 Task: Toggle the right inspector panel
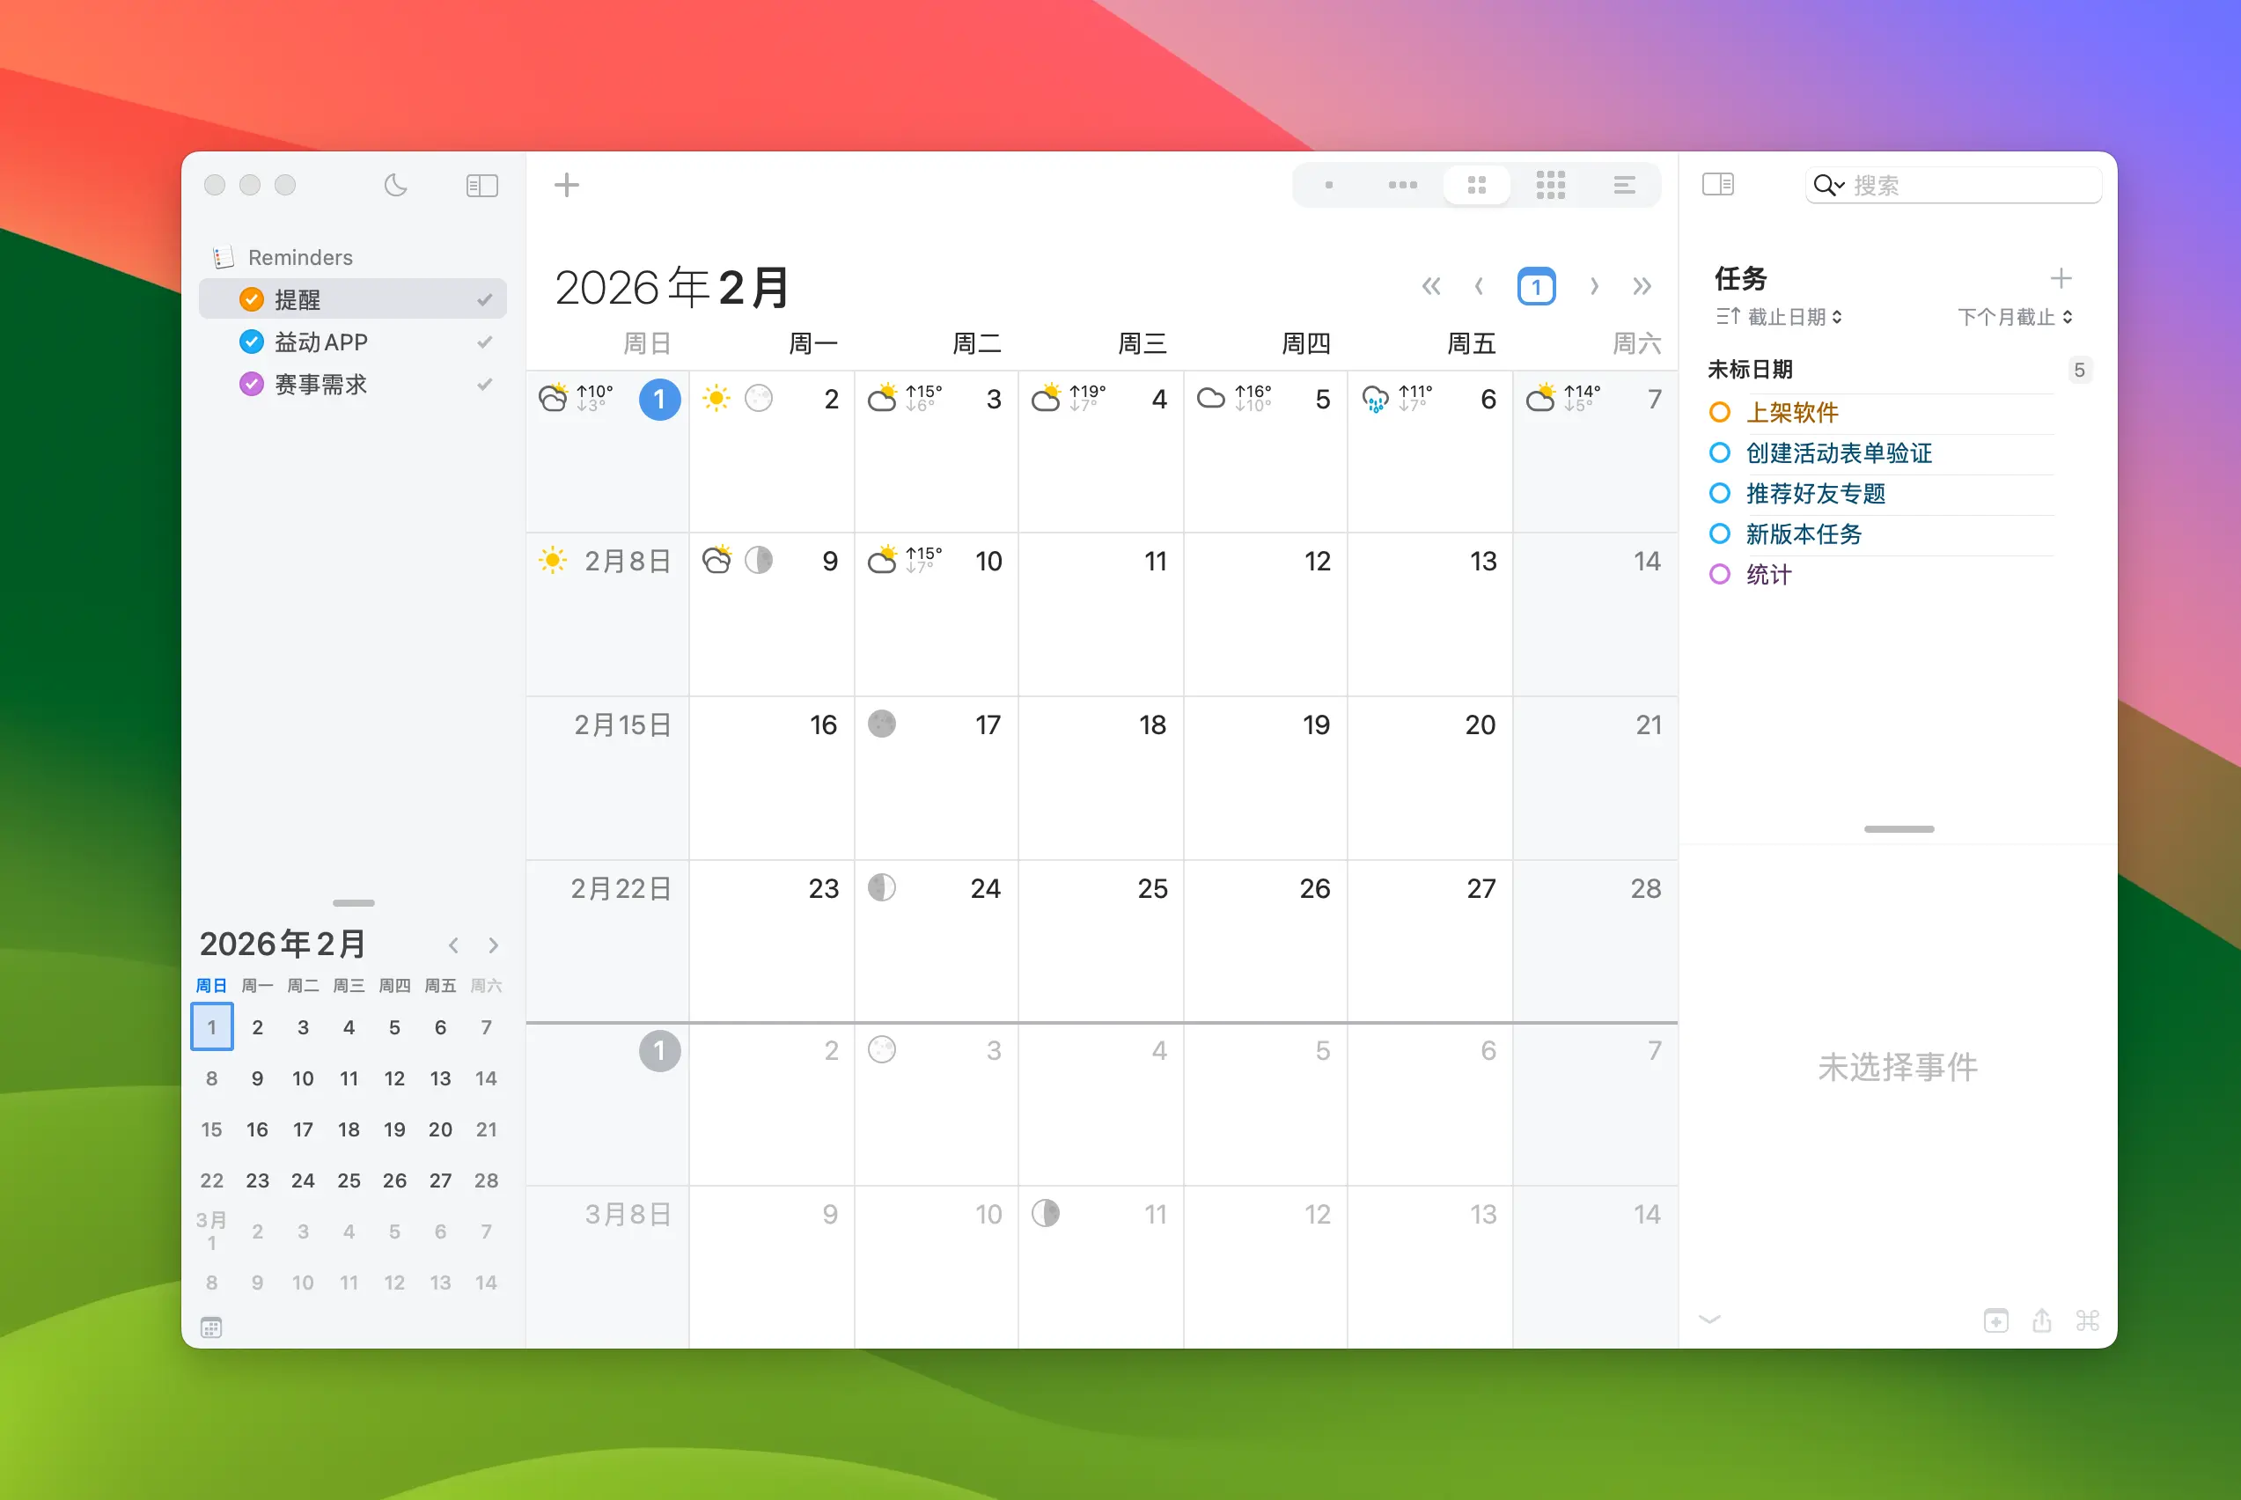pyautogui.click(x=1717, y=184)
